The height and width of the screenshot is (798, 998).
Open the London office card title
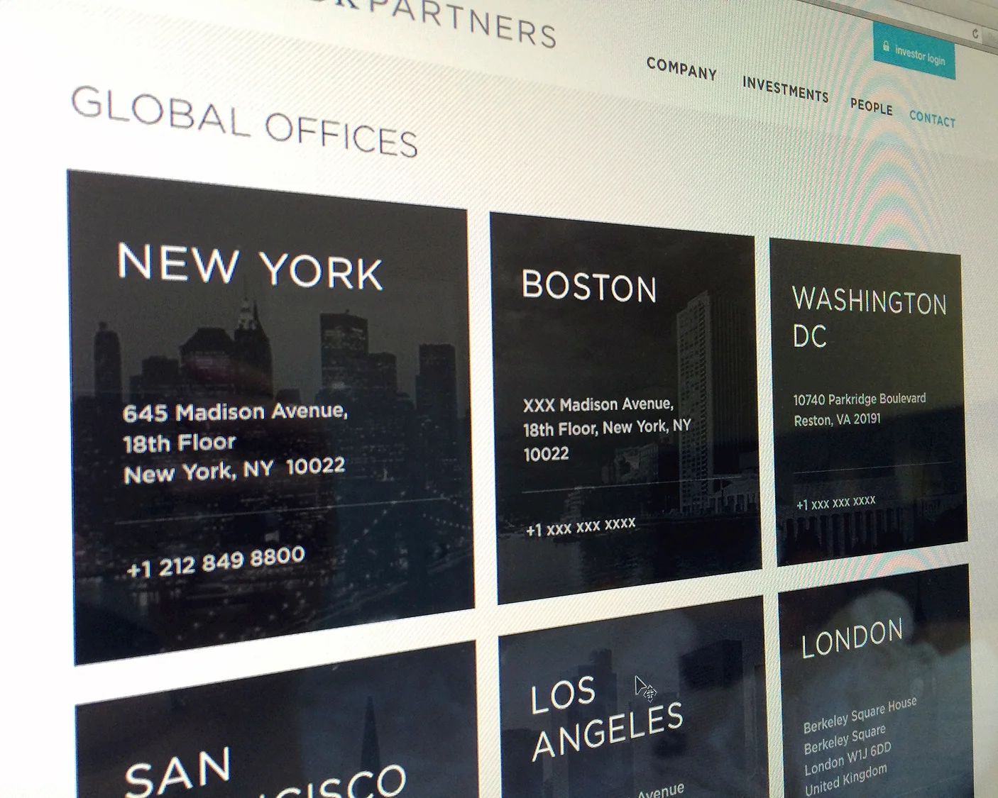click(852, 638)
